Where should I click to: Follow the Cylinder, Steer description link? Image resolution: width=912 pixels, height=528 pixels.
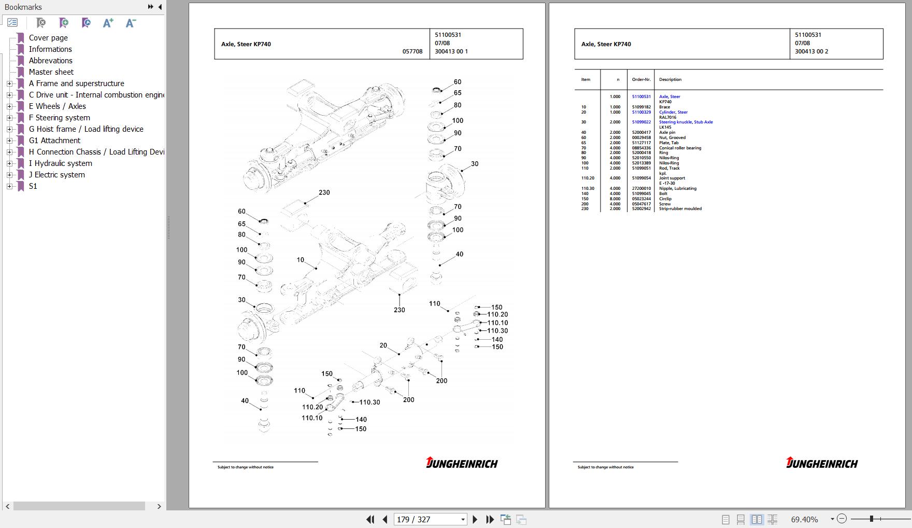[x=673, y=112]
